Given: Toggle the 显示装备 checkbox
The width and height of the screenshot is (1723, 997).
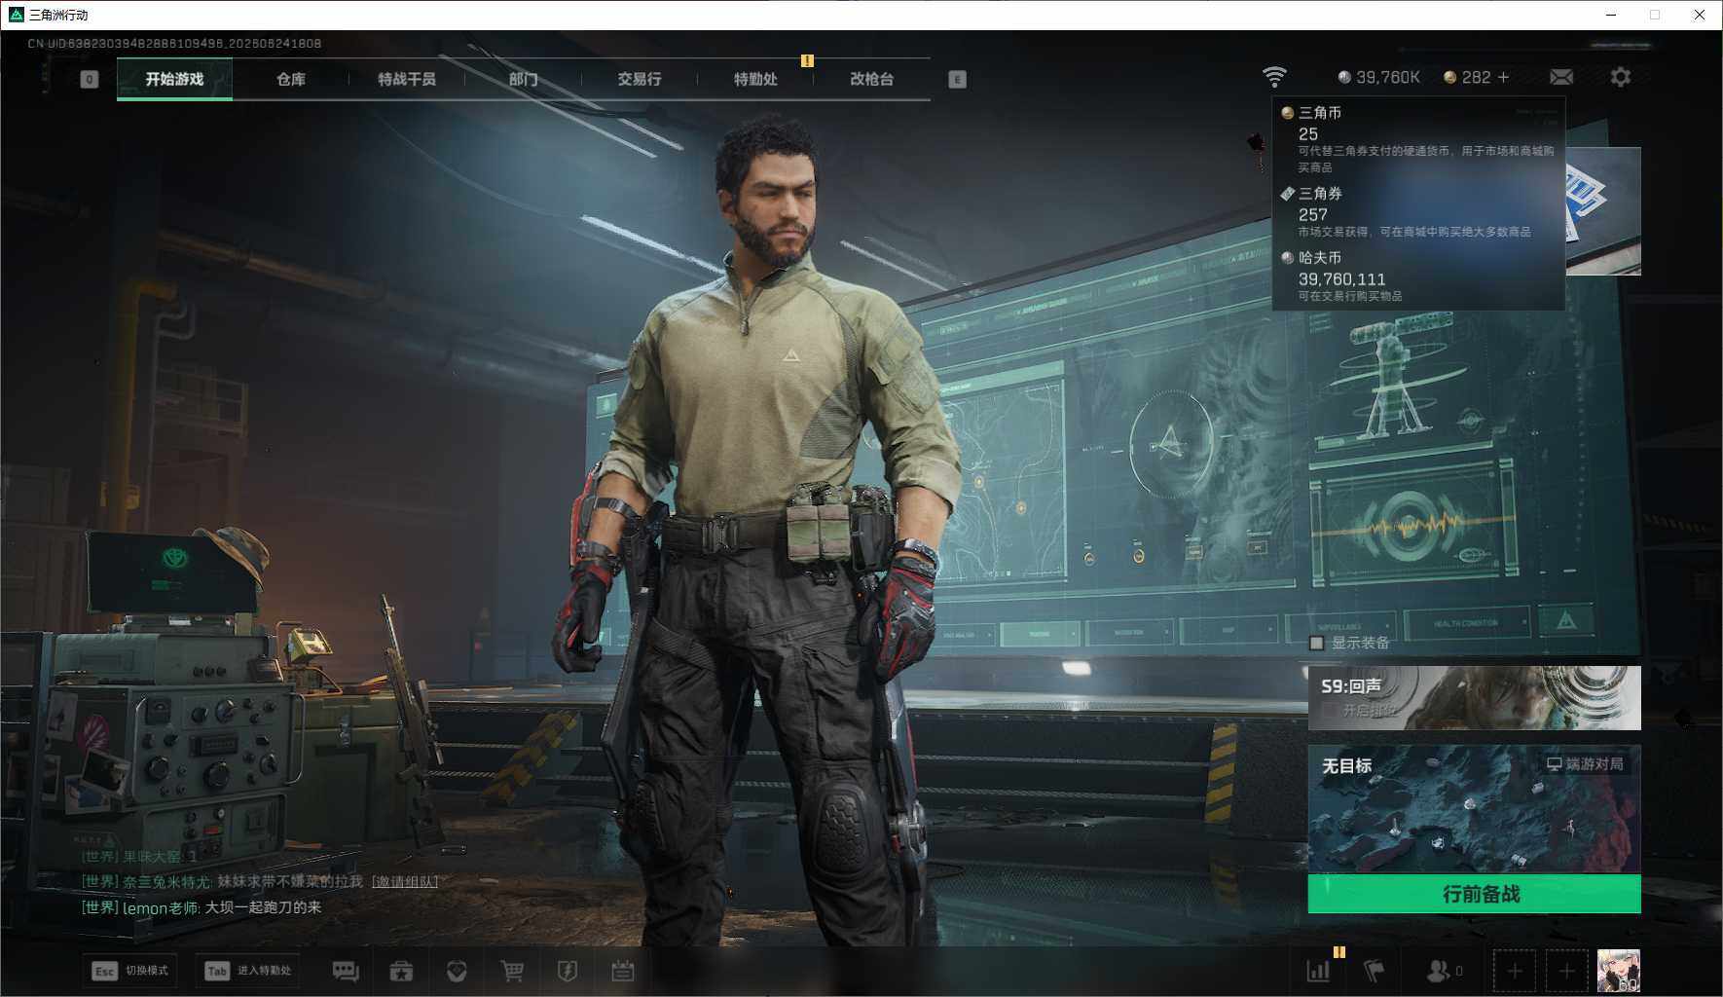Looking at the screenshot, I should [1316, 643].
